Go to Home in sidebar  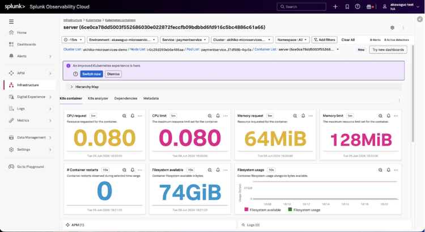click(22, 32)
